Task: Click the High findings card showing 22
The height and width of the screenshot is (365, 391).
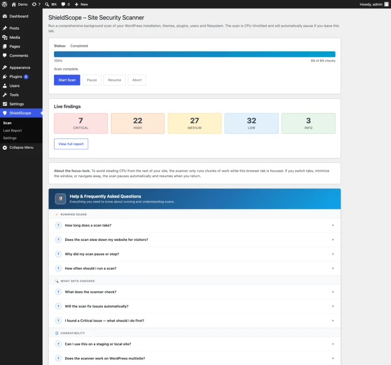Action: tap(137, 123)
